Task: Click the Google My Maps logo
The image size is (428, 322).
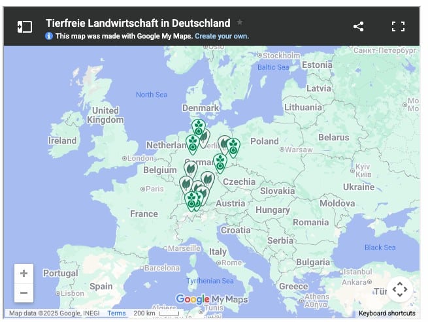Action: 212,299
